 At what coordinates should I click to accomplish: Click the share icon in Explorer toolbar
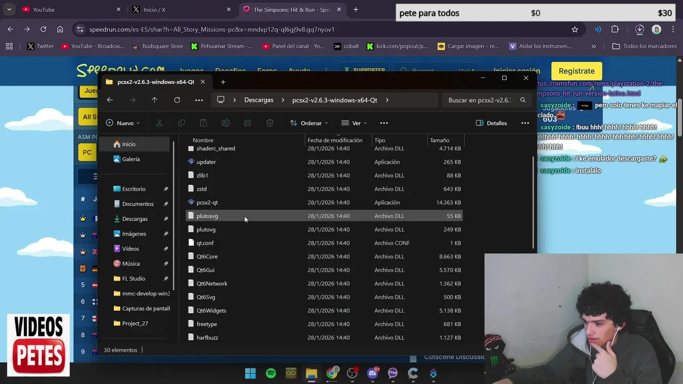[x=248, y=123]
